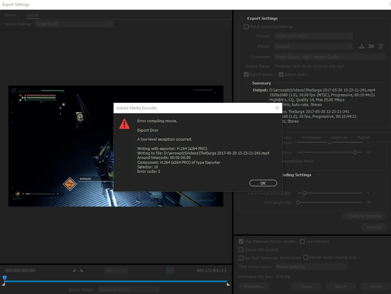Toggle the Export Video checkbox
This screenshot has height=294, width=391.
pos(246,74)
